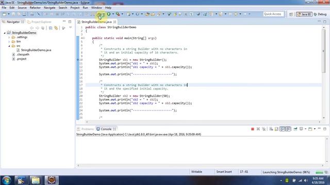This screenshot has height=185, width=330.
Task: Switch to the Java EE perspective
Action: [304, 14]
